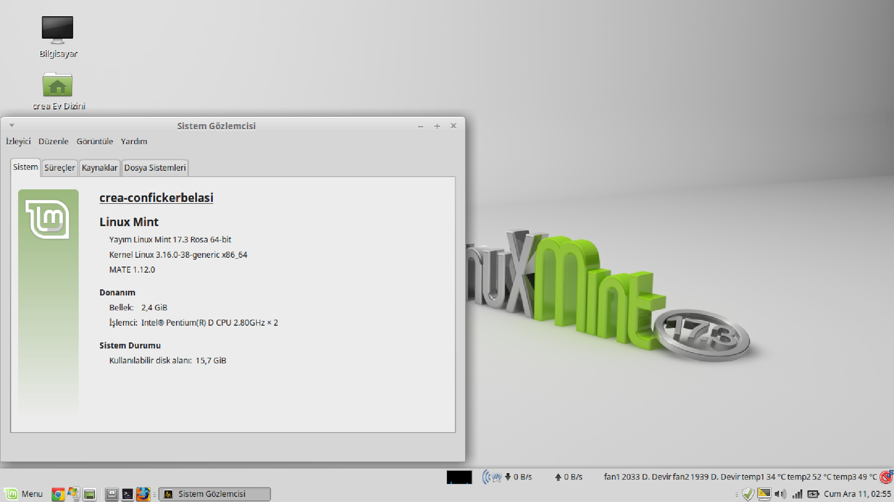Launch the terminal from the panel
Screen dimensions: 894x502
[128, 494]
